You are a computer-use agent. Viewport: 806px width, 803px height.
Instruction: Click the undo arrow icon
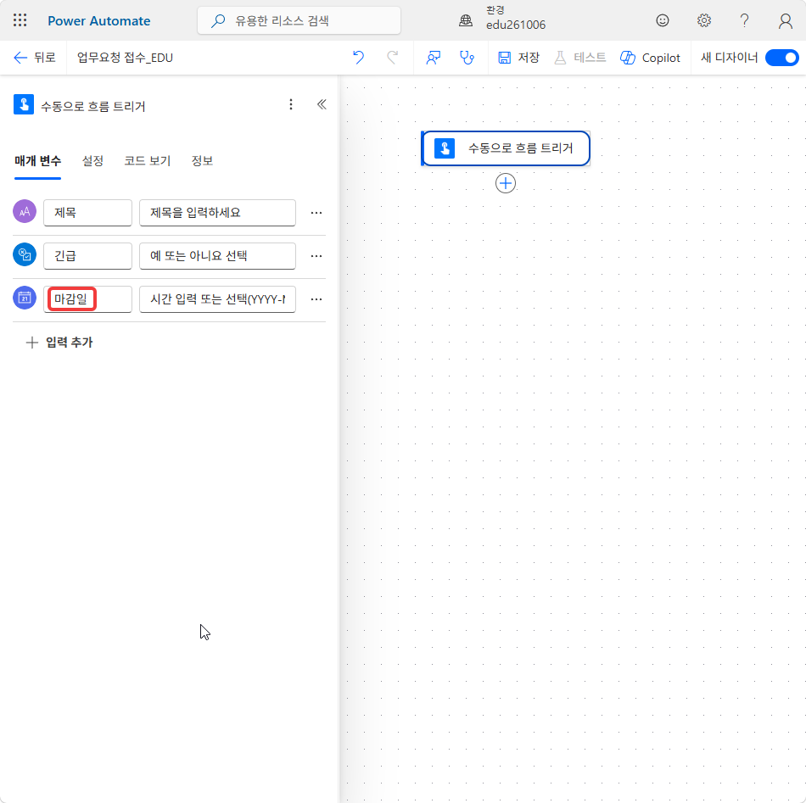coord(358,58)
